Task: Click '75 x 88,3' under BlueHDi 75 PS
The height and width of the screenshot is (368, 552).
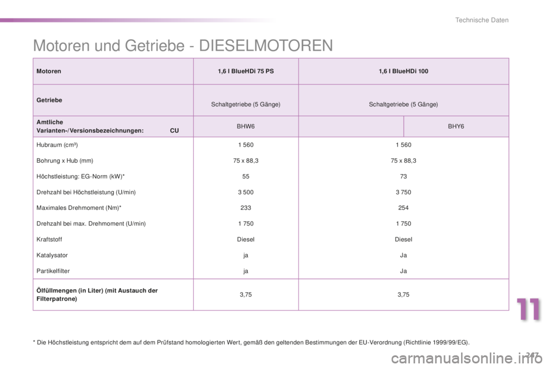Action: 246,160
